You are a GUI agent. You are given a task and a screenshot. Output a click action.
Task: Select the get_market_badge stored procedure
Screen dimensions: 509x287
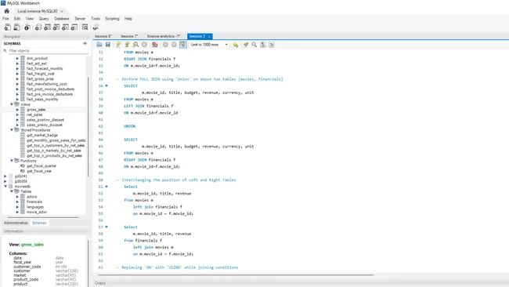pos(42,135)
